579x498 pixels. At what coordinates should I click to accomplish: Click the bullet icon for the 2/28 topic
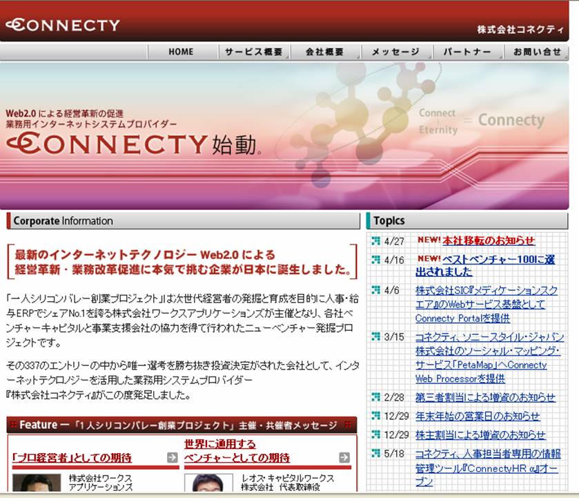pyautogui.click(x=375, y=397)
